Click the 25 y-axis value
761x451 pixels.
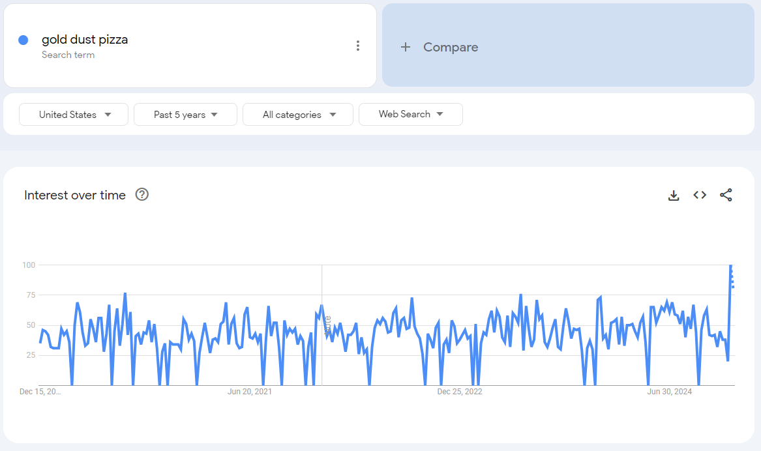click(31, 355)
